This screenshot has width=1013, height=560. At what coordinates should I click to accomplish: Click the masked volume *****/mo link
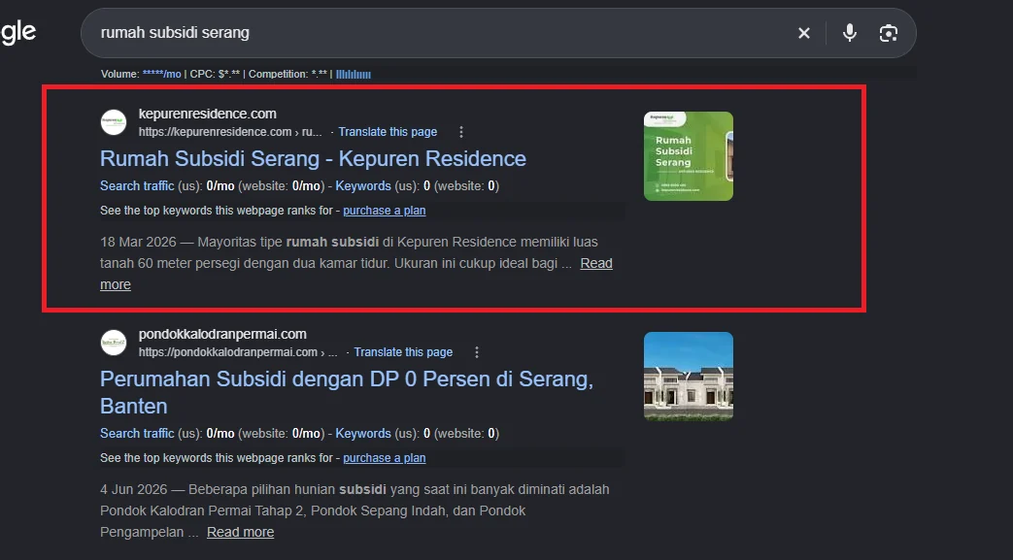coord(161,75)
